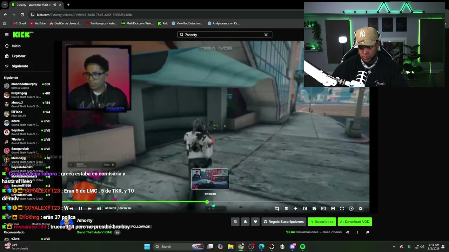
Task: Go back in browser history
Action: (x=5, y=15)
